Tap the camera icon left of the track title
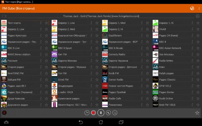202x126 pixels. (4, 16)
